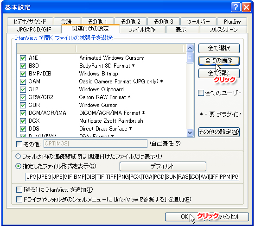Check the IrfanViewで参照する shell menu option
255x226 pixels.
click(x=19, y=199)
